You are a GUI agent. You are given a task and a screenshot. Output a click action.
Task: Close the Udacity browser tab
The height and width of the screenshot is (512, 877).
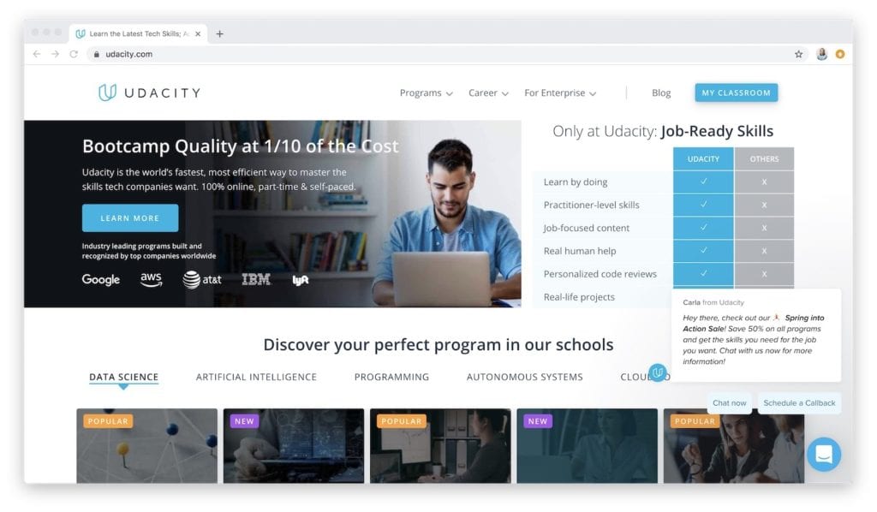point(198,34)
